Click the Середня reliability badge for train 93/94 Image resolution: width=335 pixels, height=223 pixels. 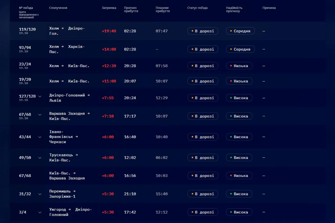click(240, 49)
